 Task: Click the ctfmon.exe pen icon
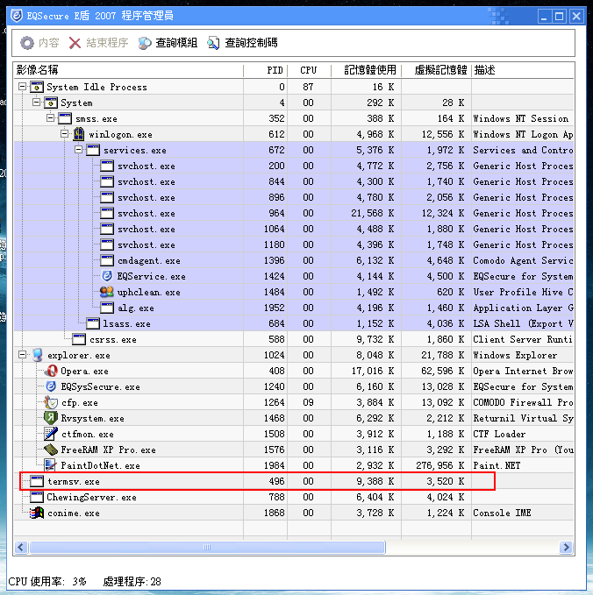tap(51, 434)
